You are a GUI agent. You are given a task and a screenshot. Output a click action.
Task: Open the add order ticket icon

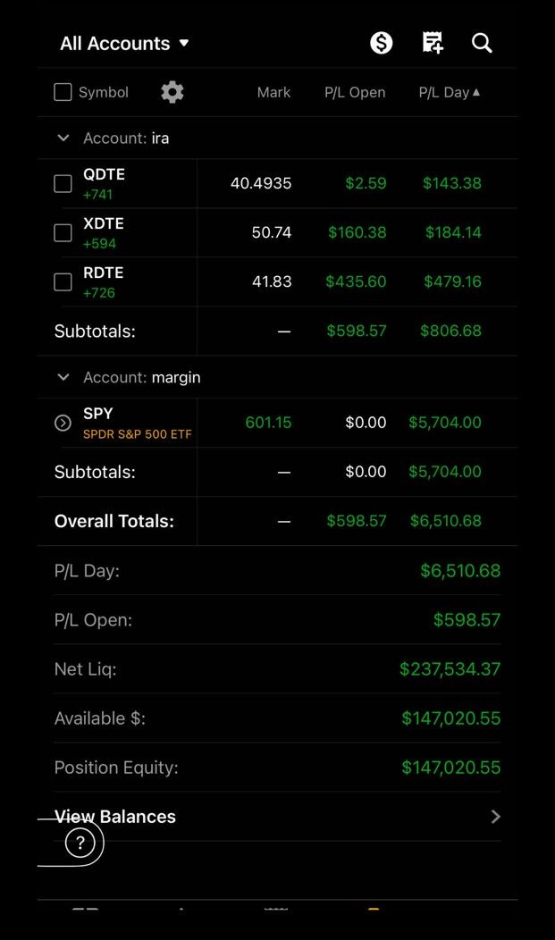(x=433, y=43)
